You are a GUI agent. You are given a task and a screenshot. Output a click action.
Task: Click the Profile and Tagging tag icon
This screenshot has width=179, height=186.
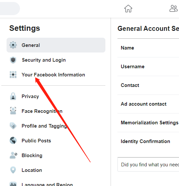13,126
